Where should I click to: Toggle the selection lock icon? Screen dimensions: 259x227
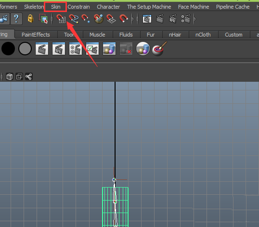tap(30, 19)
